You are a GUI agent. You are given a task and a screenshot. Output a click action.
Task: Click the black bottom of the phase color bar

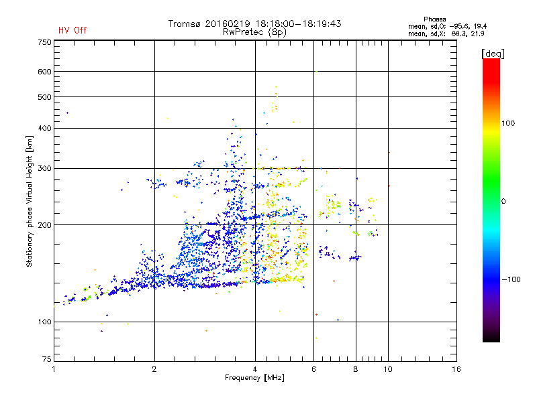click(491, 337)
